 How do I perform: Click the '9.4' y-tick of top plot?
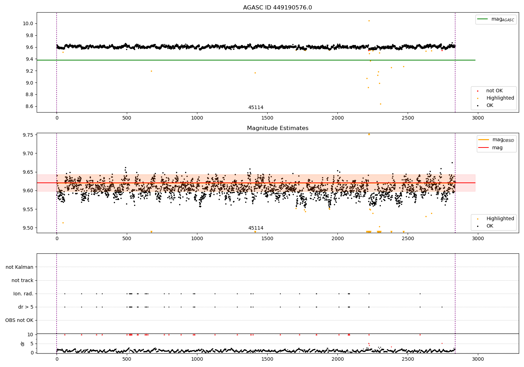click(29, 59)
